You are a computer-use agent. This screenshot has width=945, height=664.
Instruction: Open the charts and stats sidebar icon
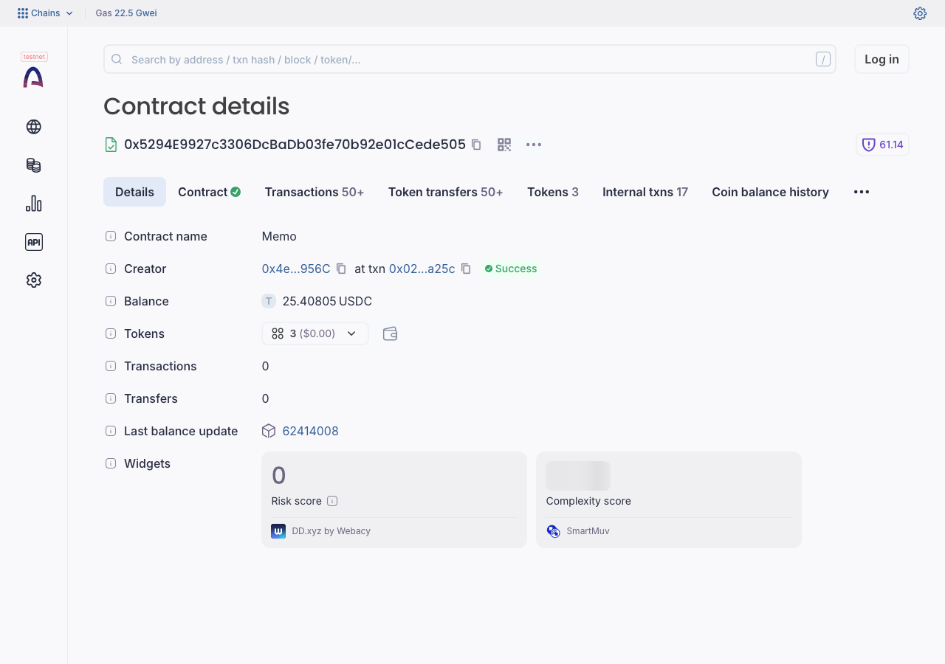pyautogui.click(x=33, y=204)
